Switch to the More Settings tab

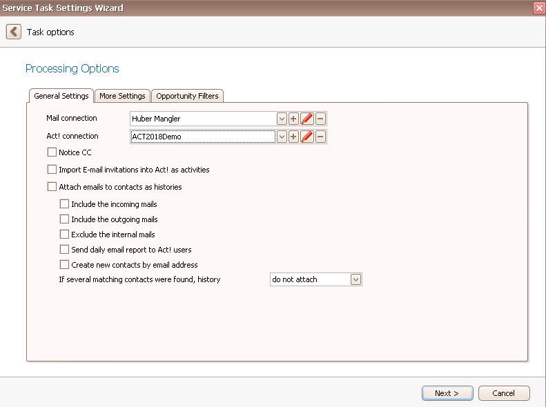coord(122,96)
